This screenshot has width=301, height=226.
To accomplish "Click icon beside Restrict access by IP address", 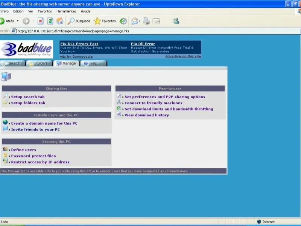I will tap(5, 161).
